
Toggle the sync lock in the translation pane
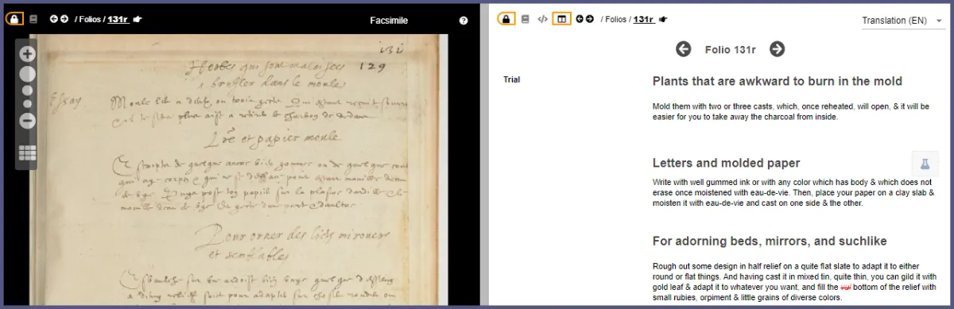506,18
